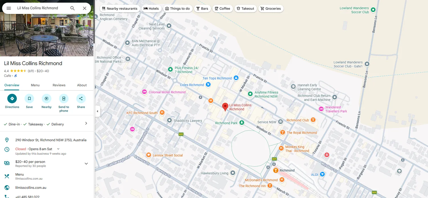Clear the search with the X icon
The width and height of the screenshot is (428, 198).
click(x=84, y=8)
